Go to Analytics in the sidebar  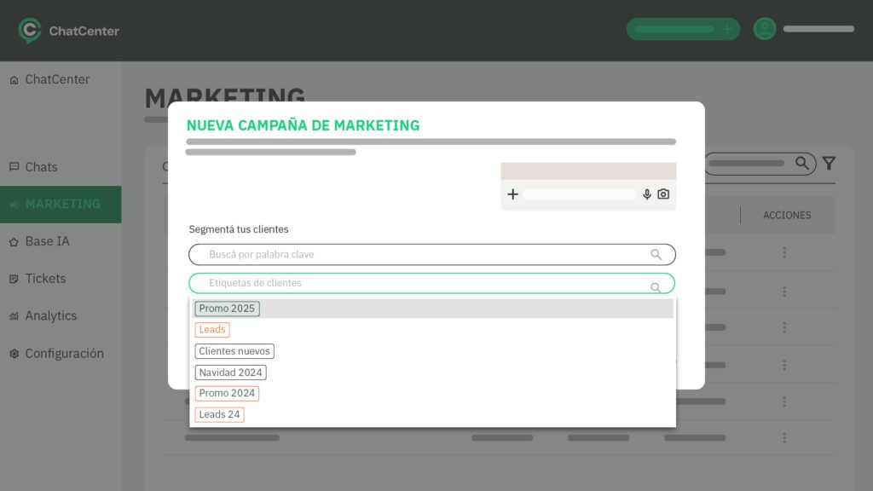pyautogui.click(x=50, y=315)
